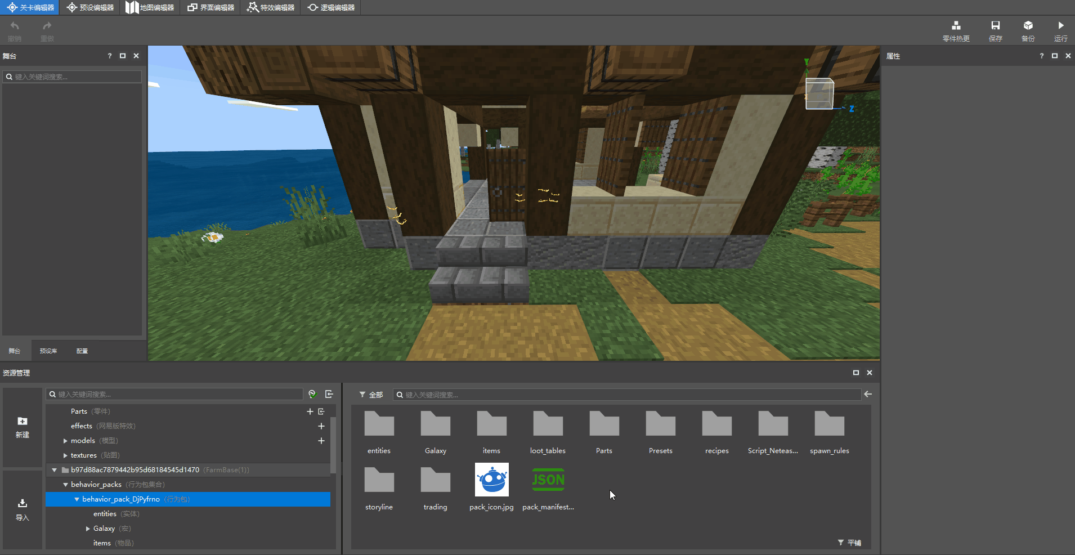Viewport: 1075px width, 555px height.
Task: Maximize the 舞台 stage panel
Action: click(123, 56)
